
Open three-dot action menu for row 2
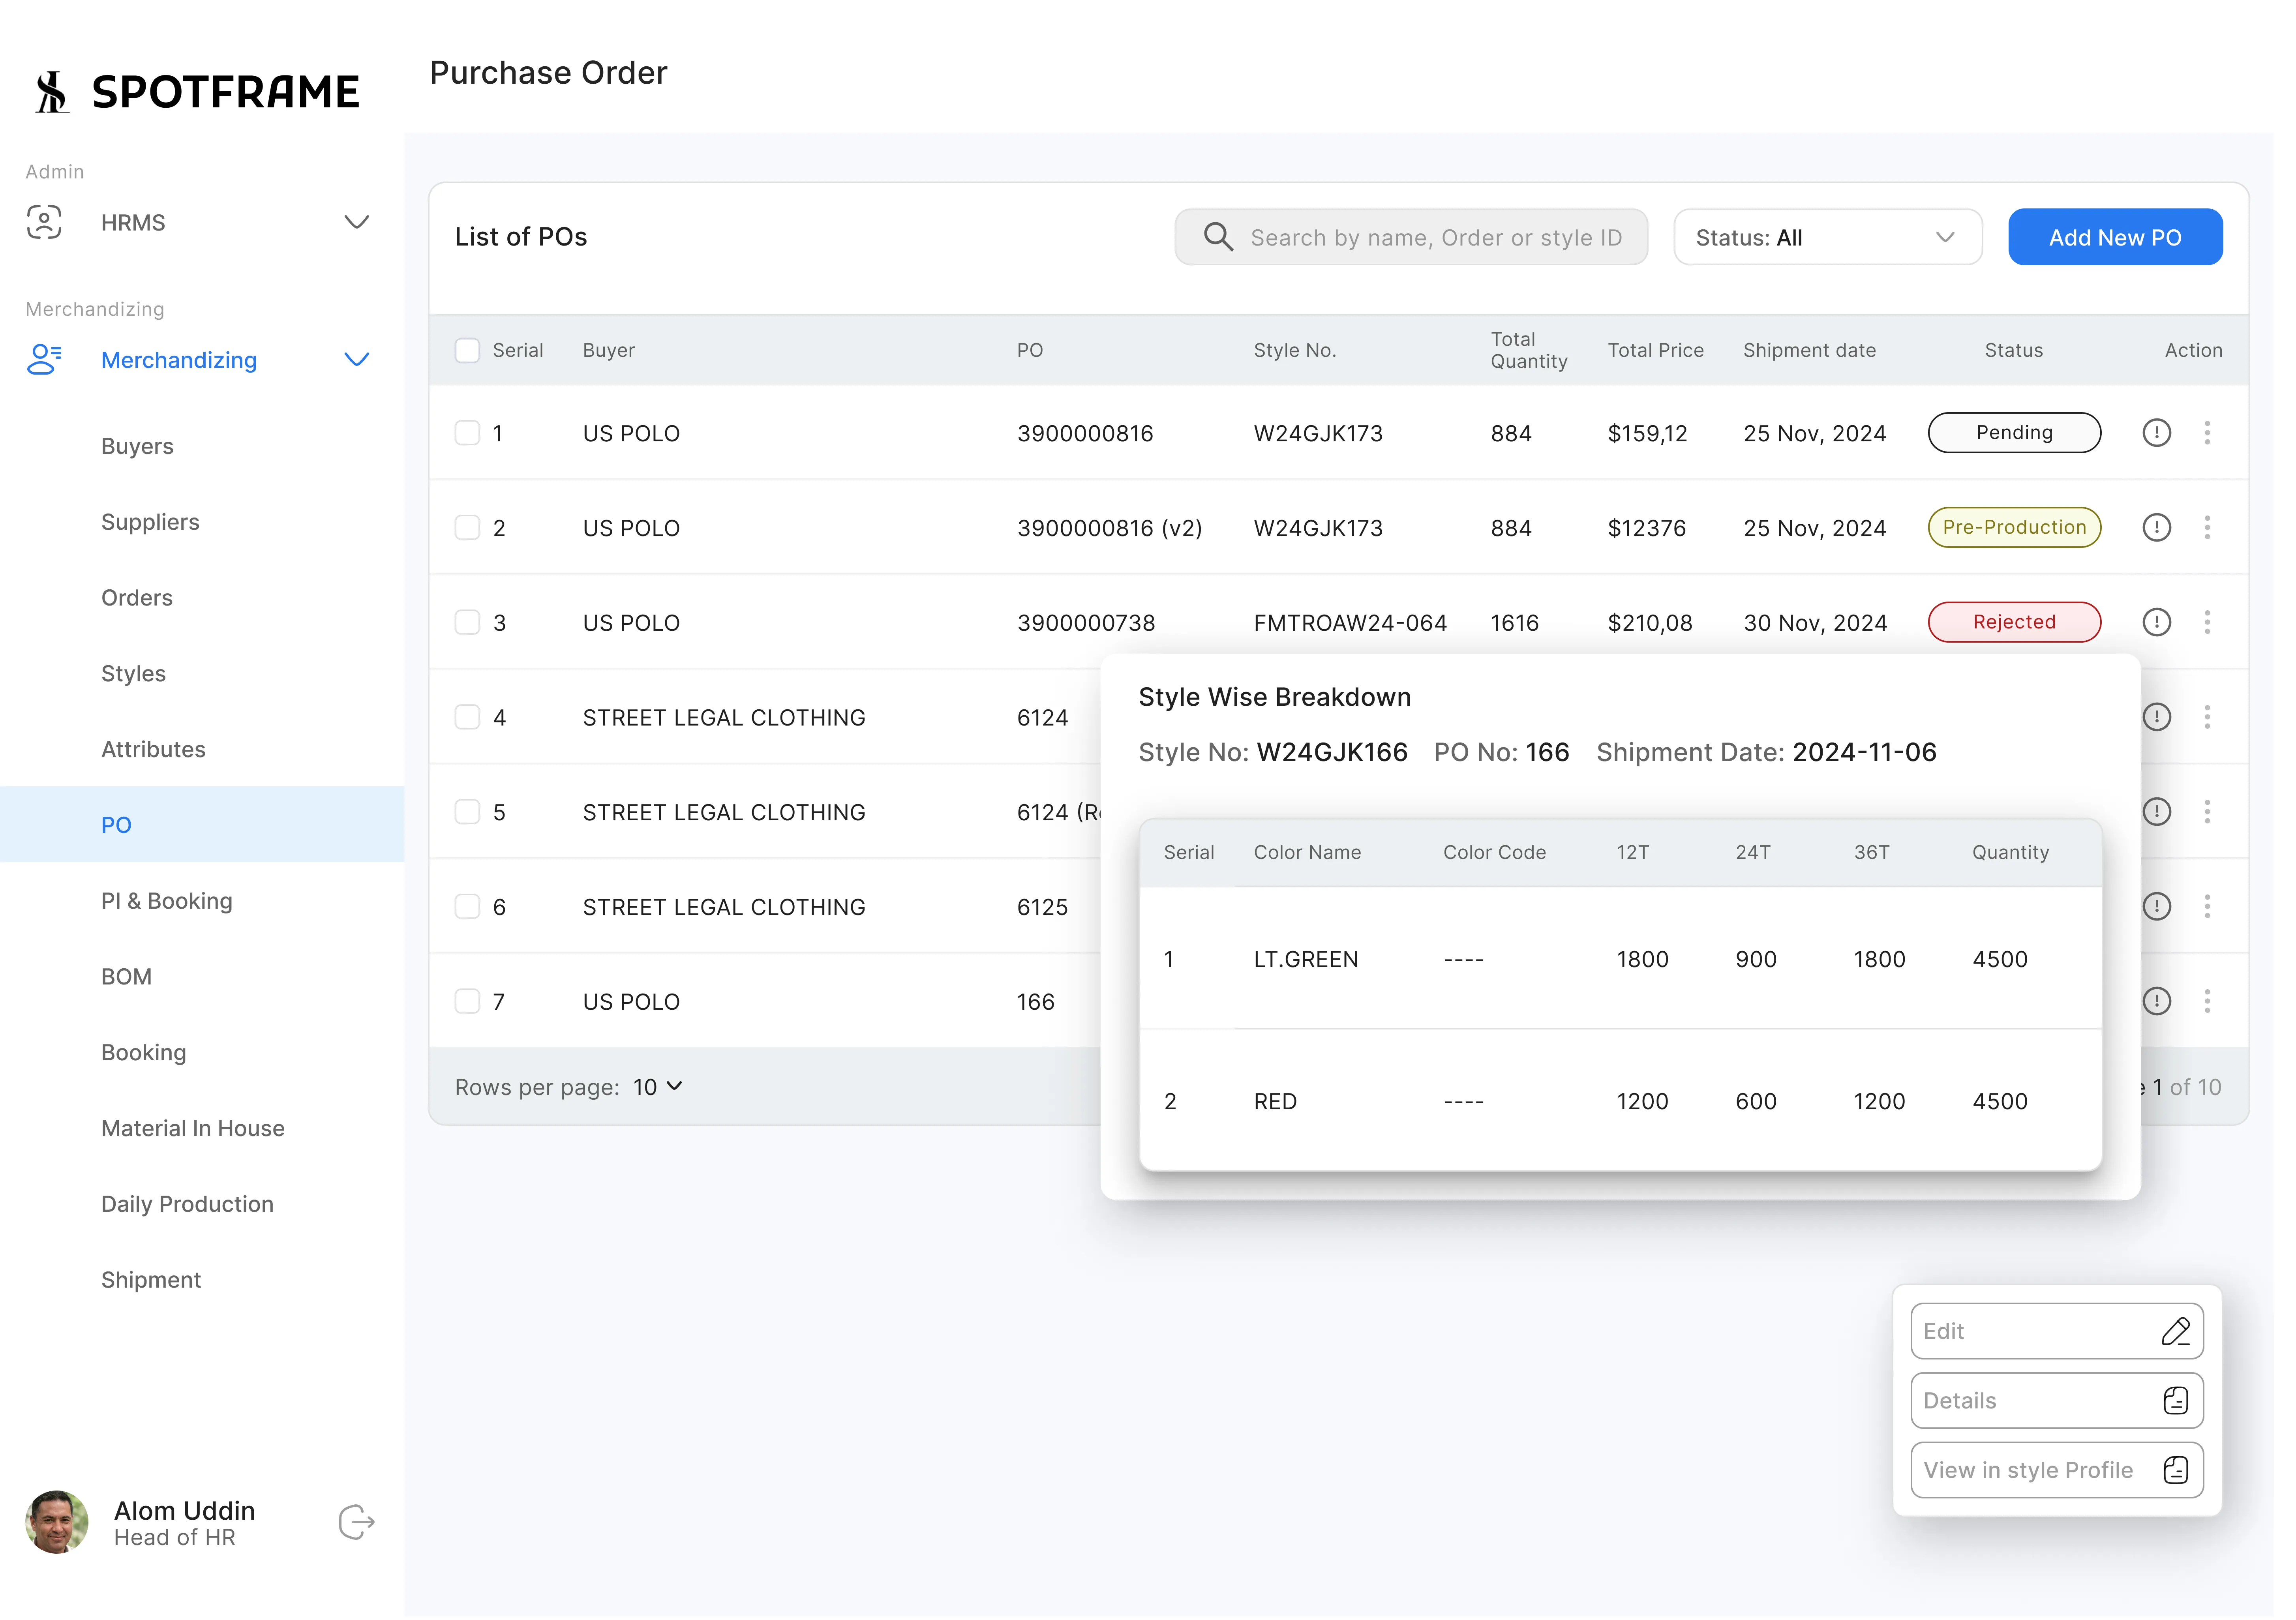coord(2207,528)
